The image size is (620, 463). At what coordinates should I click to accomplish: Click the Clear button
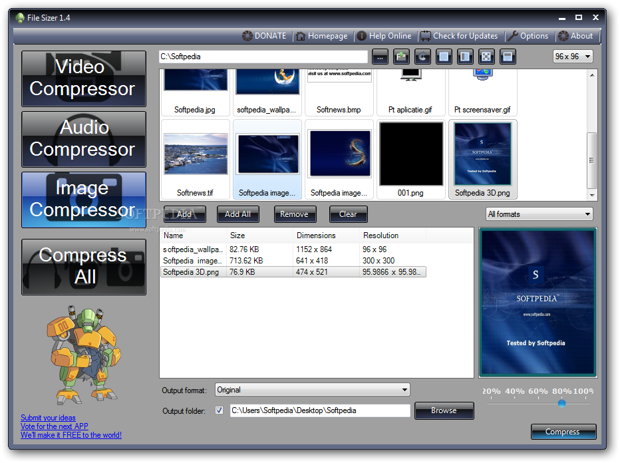click(x=348, y=214)
